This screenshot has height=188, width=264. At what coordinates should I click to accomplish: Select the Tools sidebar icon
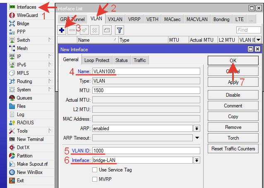pyautogui.click(x=12, y=131)
